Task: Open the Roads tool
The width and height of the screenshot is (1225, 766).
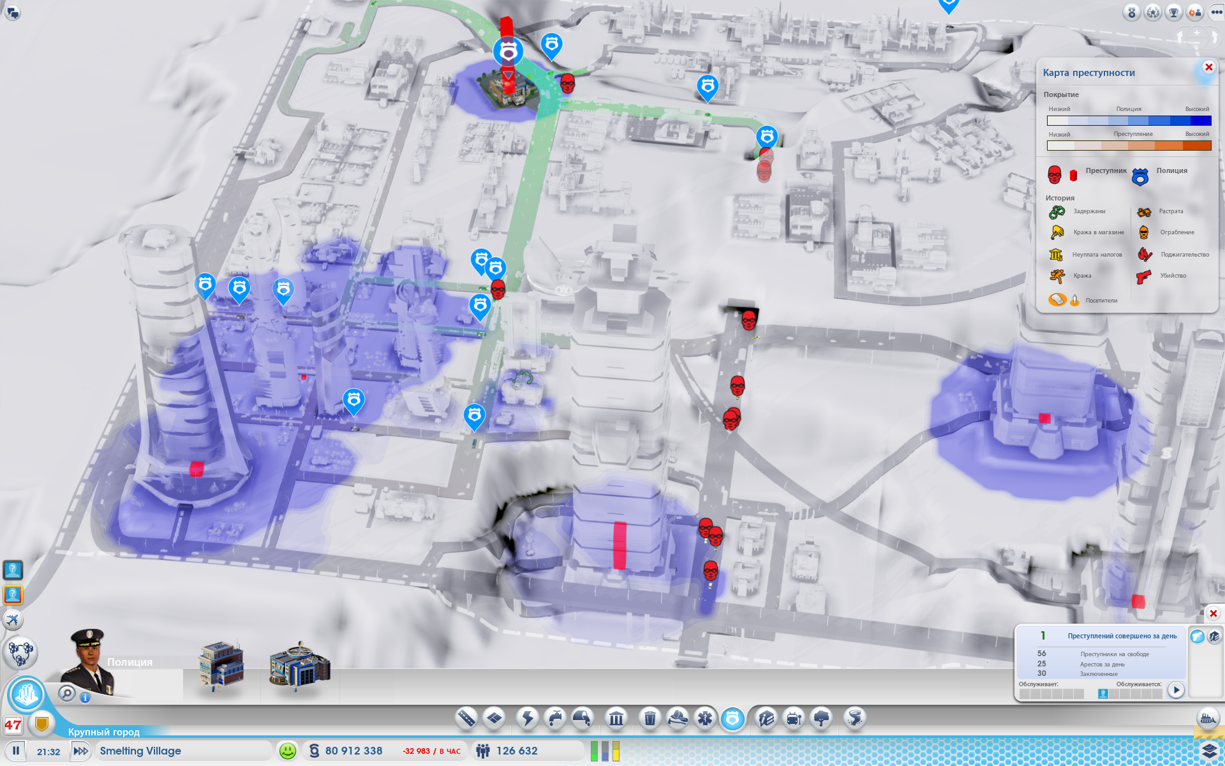Action: coord(466,719)
